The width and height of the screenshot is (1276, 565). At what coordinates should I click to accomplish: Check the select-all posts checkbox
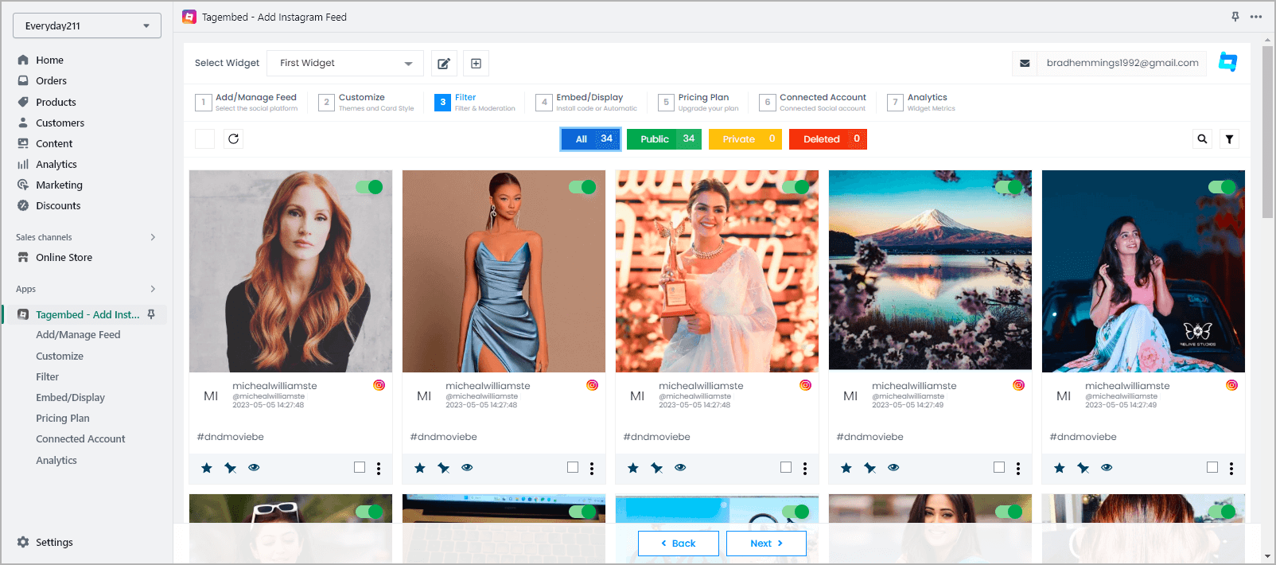click(204, 139)
